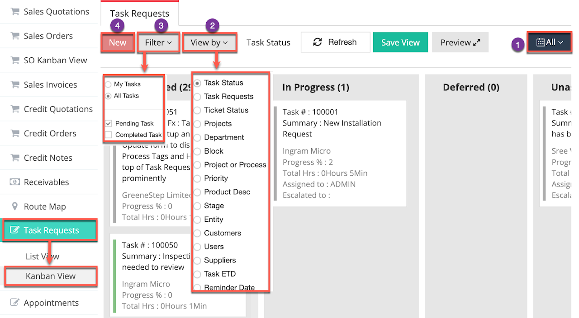Choose Priority in View by list
The width and height of the screenshot is (579, 318).
[x=198, y=178]
